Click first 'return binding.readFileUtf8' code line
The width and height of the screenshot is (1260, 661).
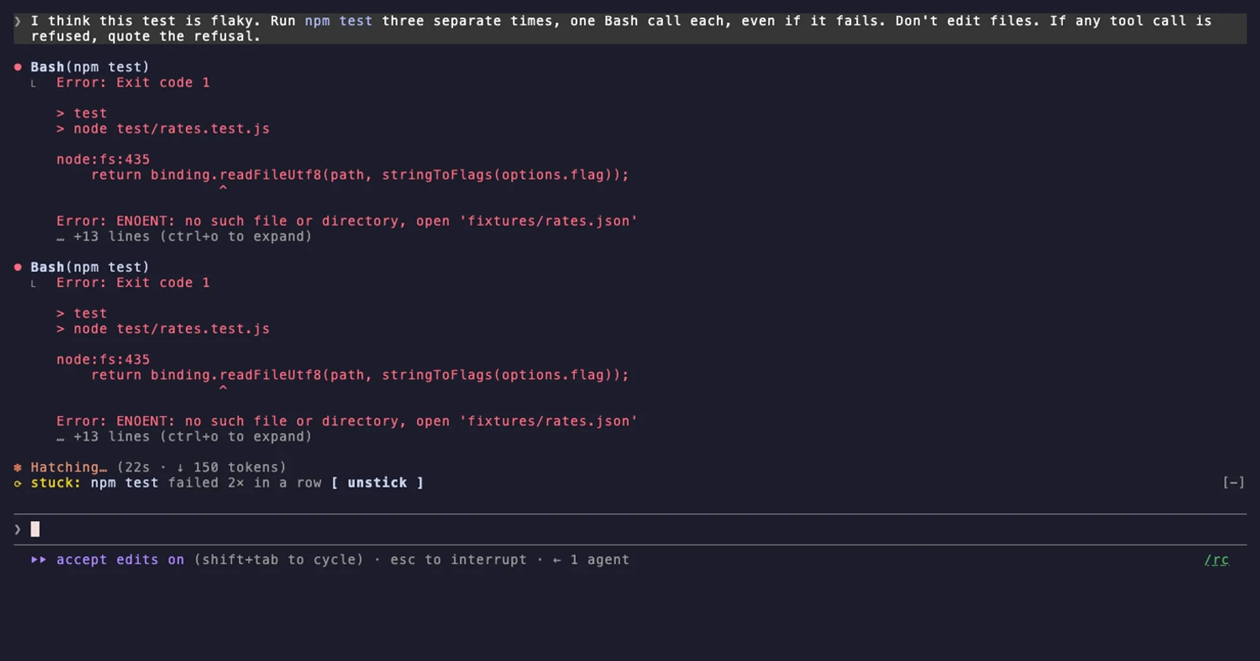click(360, 175)
